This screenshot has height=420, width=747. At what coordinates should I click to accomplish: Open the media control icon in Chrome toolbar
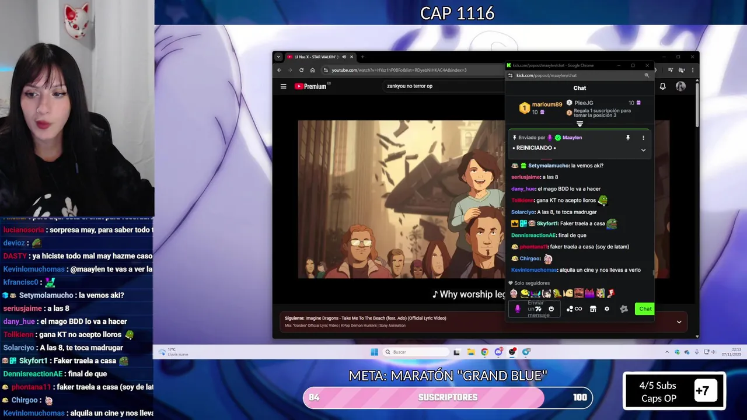671,70
